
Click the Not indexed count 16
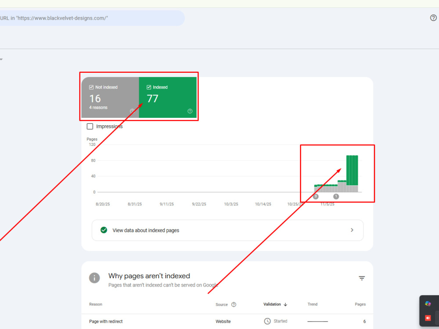click(95, 99)
